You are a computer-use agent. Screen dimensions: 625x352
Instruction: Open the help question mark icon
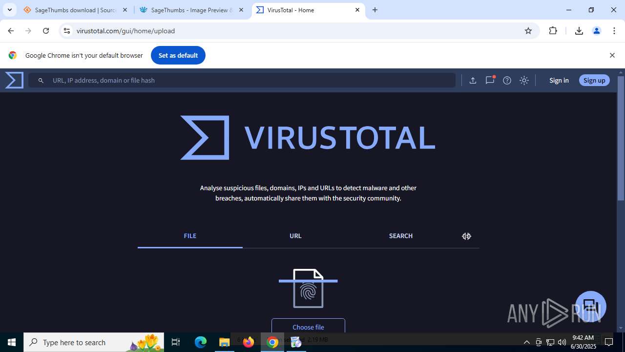[x=507, y=81]
